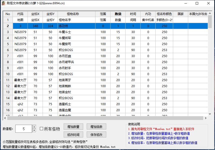Click the 代码 column header
The height and width of the screenshot is (150, 215).
click(20, 14)
